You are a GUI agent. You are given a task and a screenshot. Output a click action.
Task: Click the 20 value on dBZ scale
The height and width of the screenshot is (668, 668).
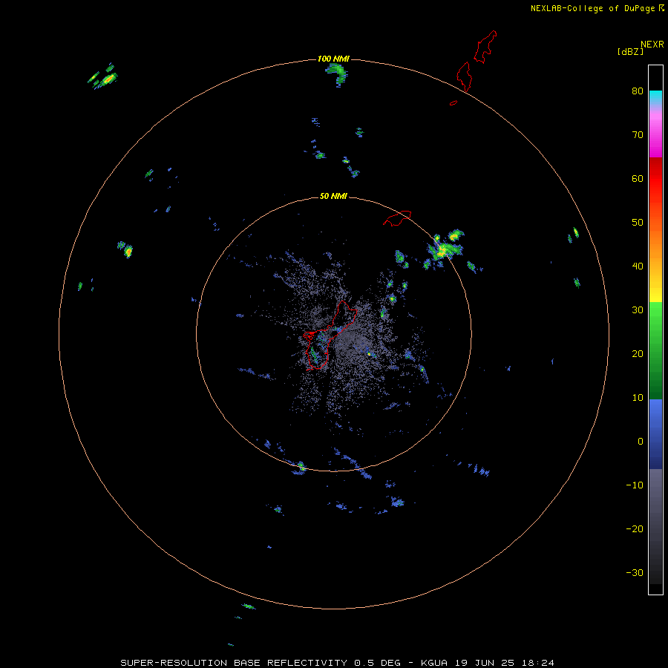tap(638, 354)
